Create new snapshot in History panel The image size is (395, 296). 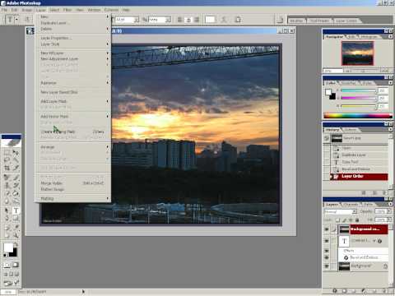pos(375,193)
